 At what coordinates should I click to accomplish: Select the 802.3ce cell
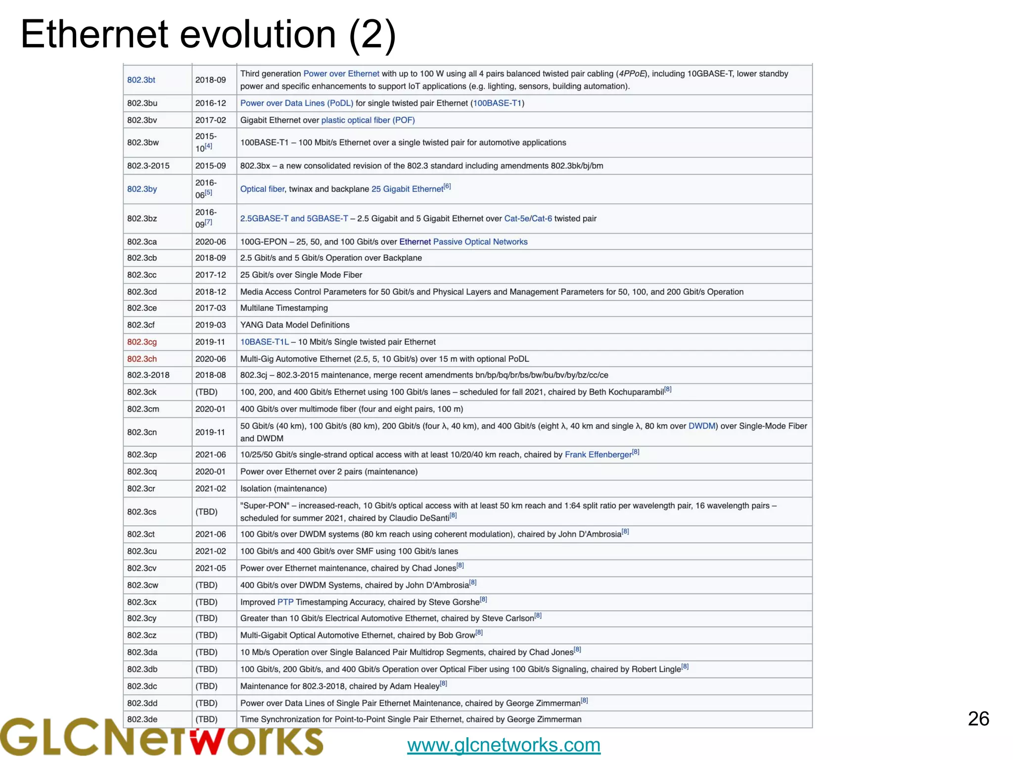[157, 308]
